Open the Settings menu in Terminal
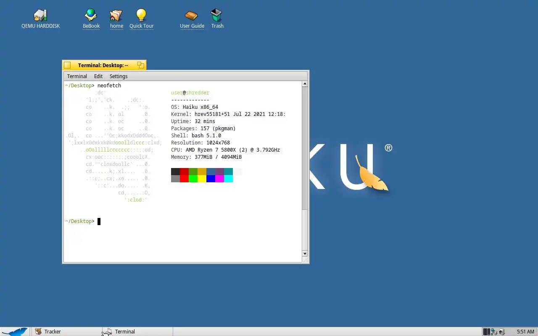Screen dimensions: 538x336 point(119,76)
